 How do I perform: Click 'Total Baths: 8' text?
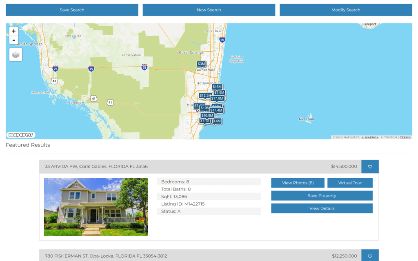click(176, 189)
